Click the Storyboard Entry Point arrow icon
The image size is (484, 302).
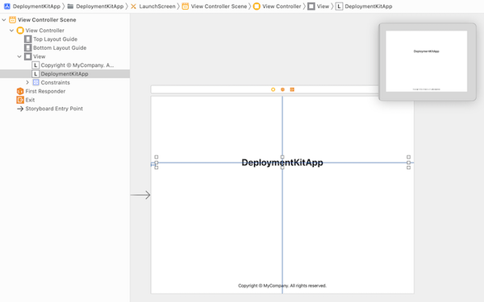point(20,109)
